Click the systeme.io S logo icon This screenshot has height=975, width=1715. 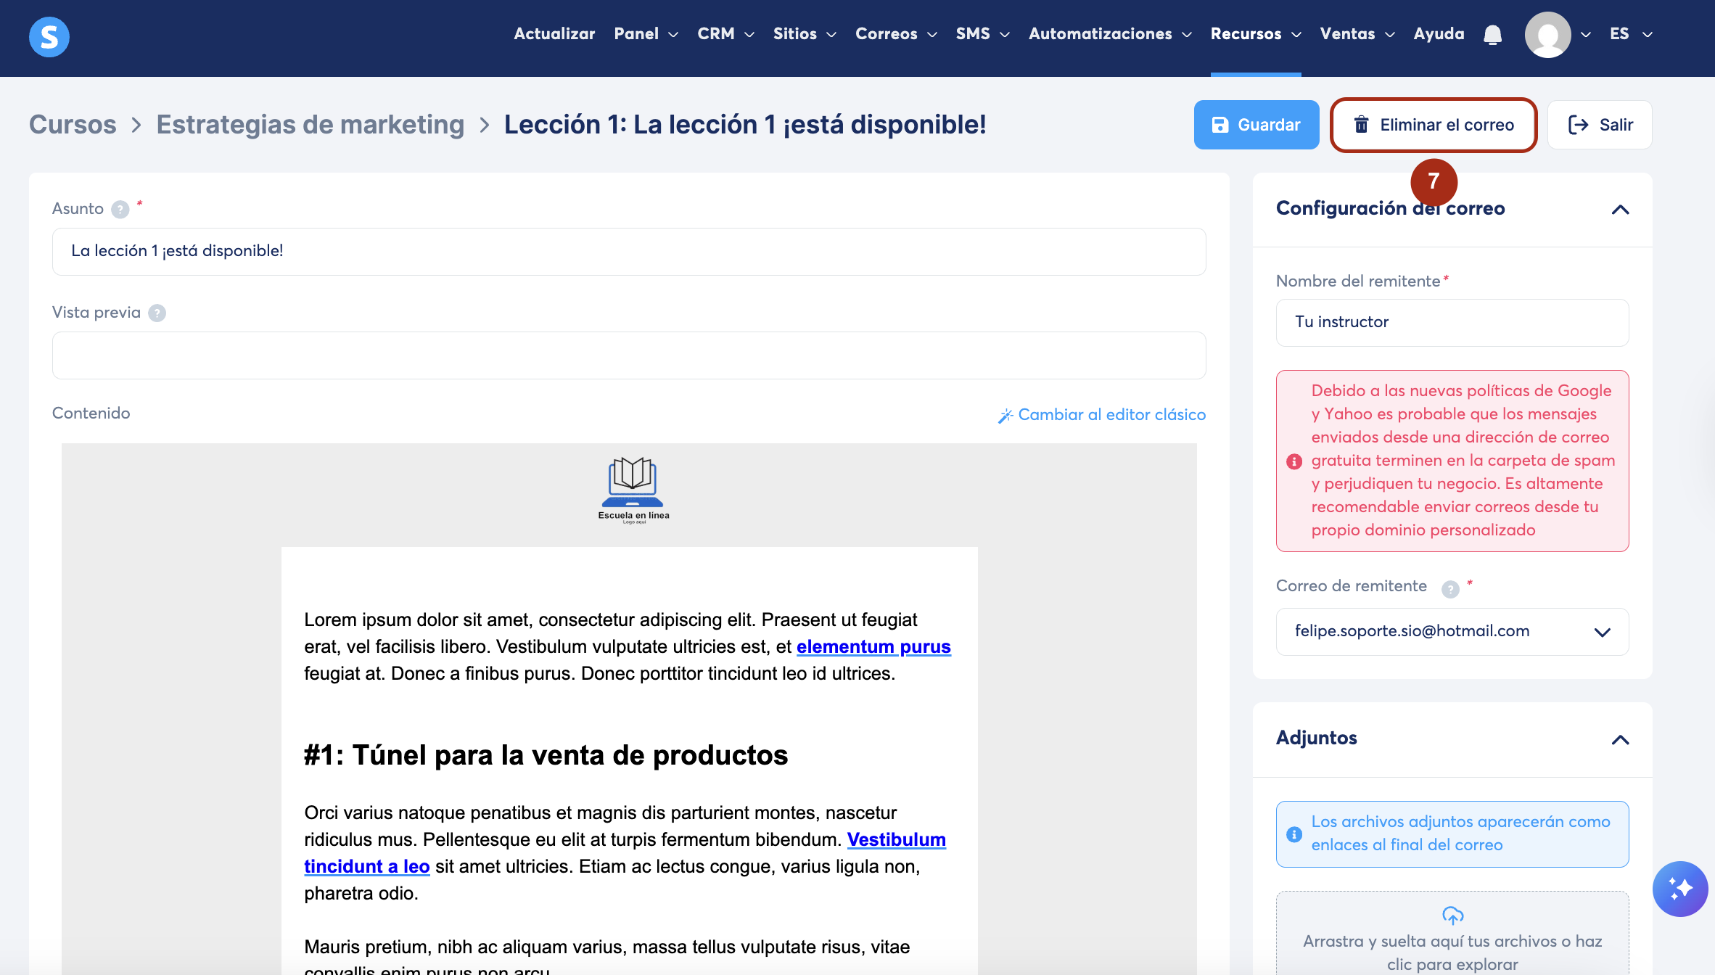(x=49, y=36)
